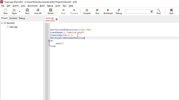This screenshot has height=100, width=179.
Task: Open the Help menu
Action: 71,6
